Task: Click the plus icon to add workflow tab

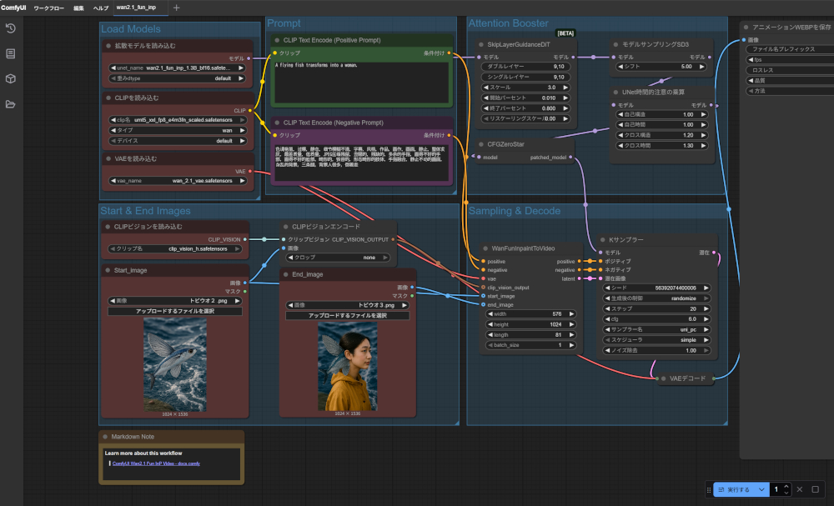Action: click(176, 8)
